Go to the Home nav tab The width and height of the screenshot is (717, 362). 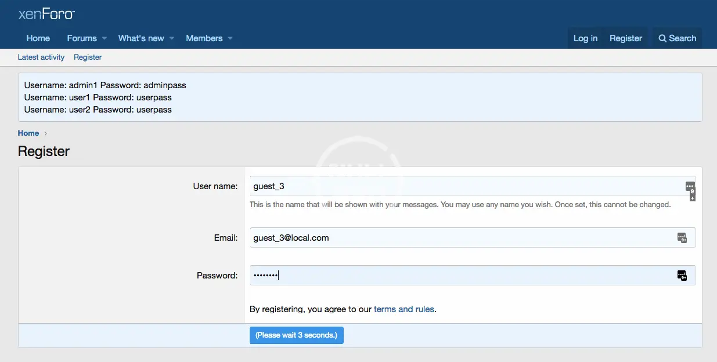pos(38,38)
